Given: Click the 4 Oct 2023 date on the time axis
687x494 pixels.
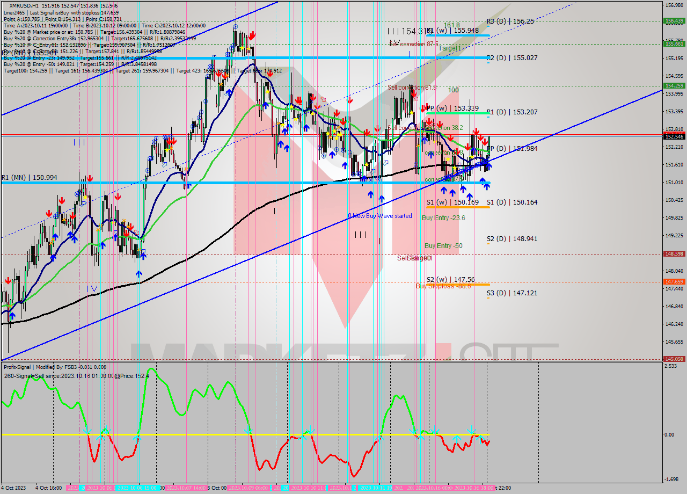Looking at the screenshot, I should coord(13,488).
